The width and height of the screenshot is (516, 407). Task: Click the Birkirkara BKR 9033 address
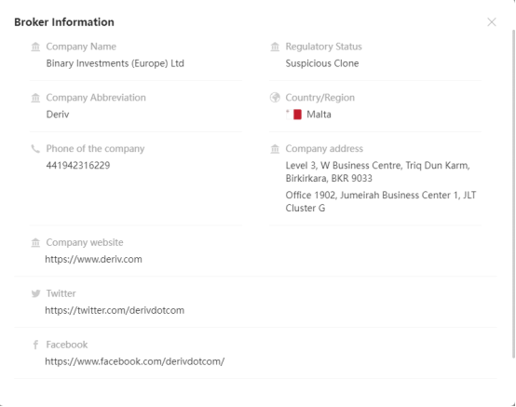tap(377, 171)
